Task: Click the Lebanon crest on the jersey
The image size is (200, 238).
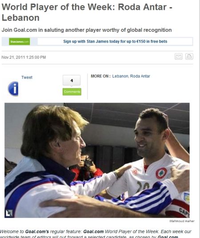Action: click(x=161, y=173)
